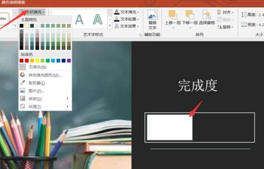Select the white progress bar rectangle
The width and height of the screenshot is (264, 169).
click(170, 127)
